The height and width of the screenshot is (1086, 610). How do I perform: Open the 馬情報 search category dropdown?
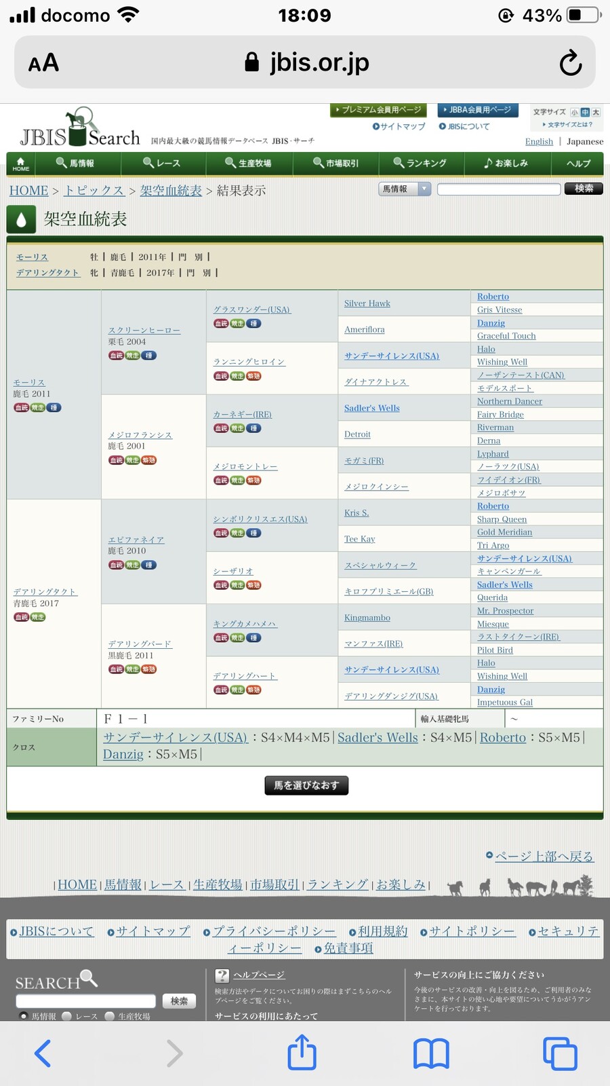click(x=405, y=189)
